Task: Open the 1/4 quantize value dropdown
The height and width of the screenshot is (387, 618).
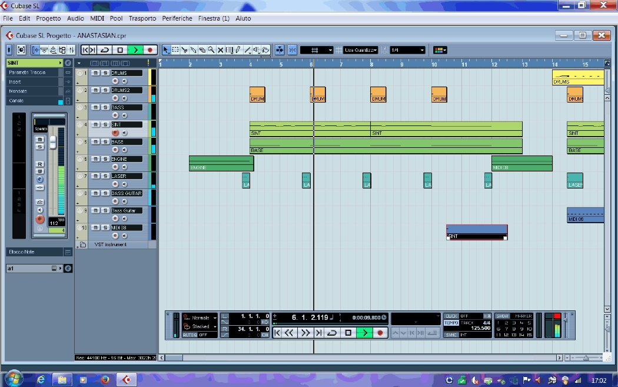Action: tap(407, 50)
